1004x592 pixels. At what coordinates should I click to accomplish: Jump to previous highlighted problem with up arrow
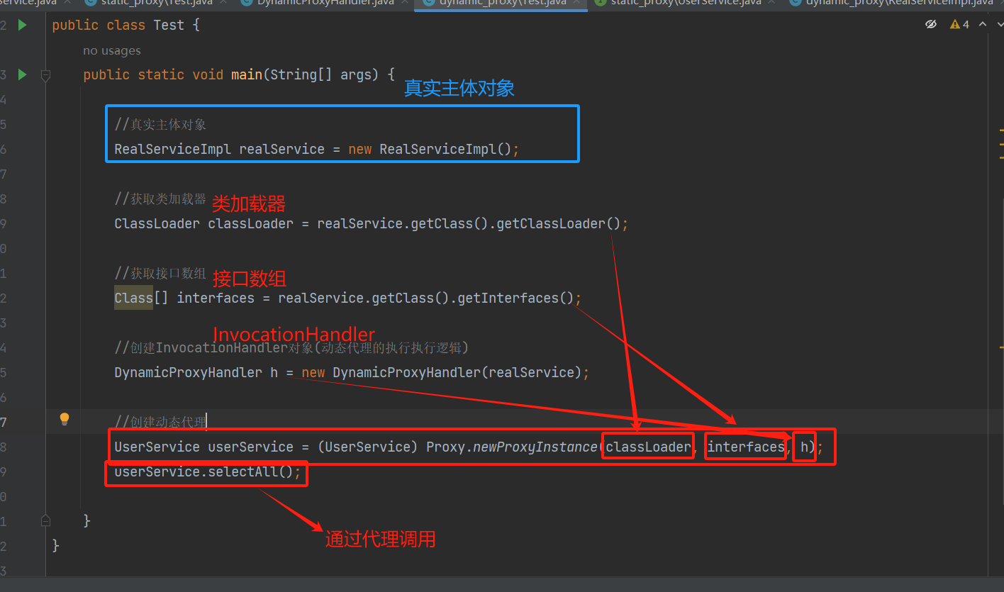pos(983,25)
